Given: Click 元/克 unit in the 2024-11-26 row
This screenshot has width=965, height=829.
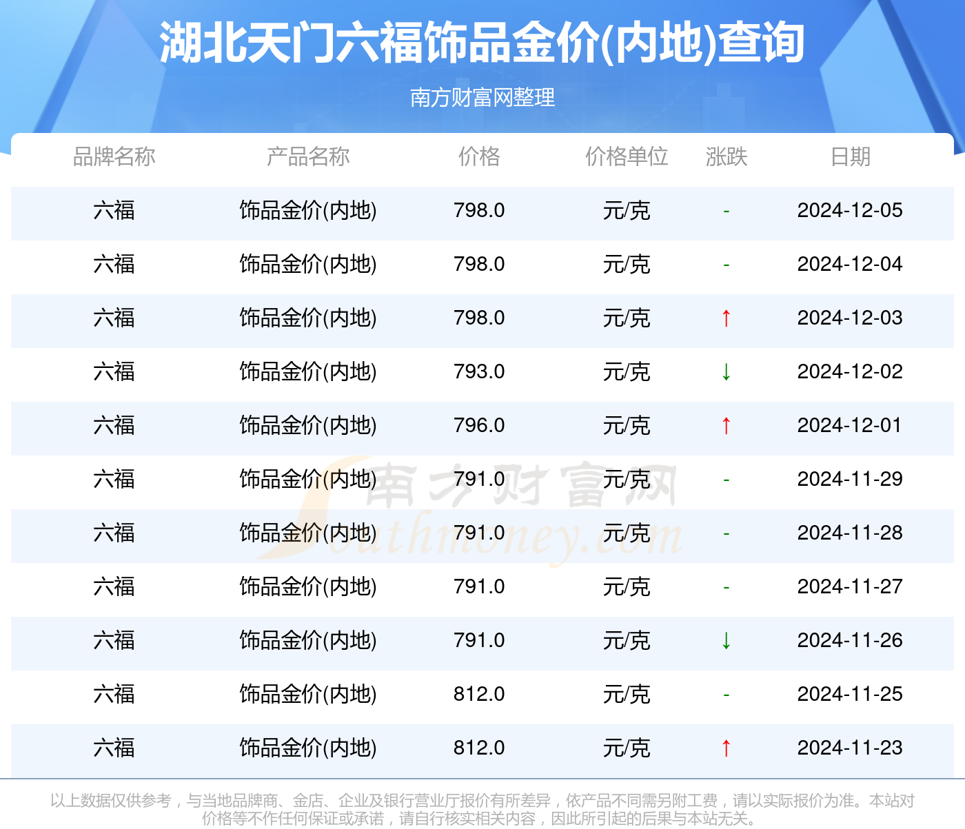Looking at the screenshot, I should (627, 640).
